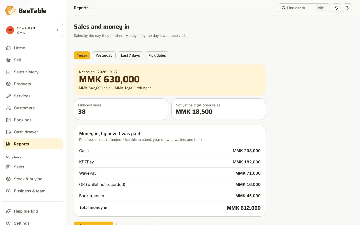Click the MMK 612,000 total amount

point(244,208)
